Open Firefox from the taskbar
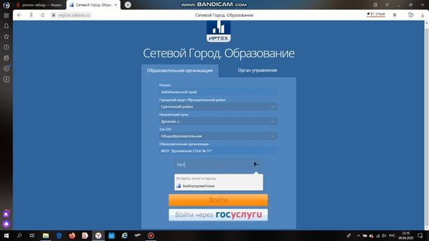429x241 pixels. click(72, 236)
